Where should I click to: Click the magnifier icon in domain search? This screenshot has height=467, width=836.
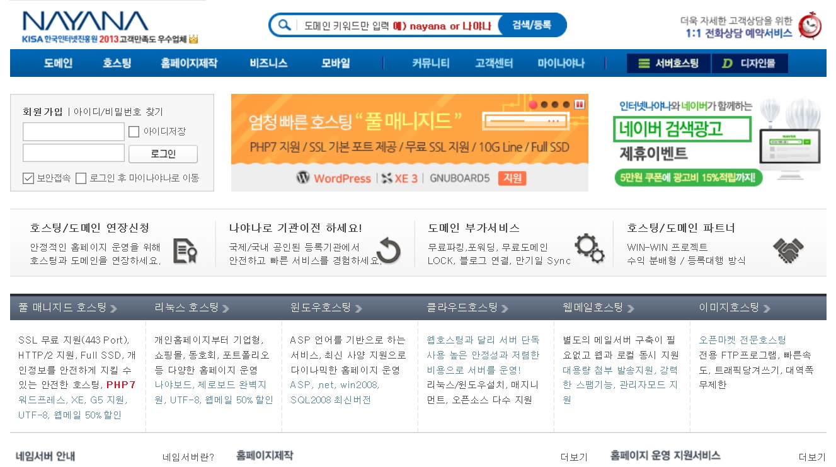(284, 25)
